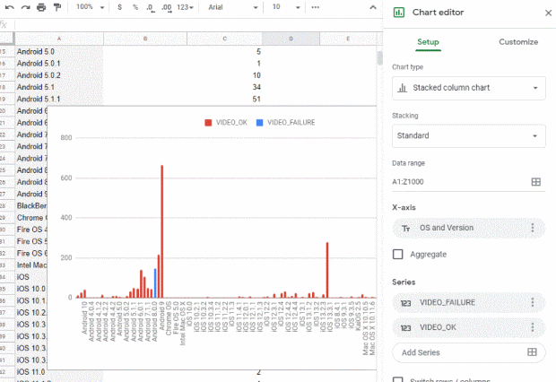Click cell Android 5.1.1
The height and width of the screenshot is (382, 556).
point(59,99)
